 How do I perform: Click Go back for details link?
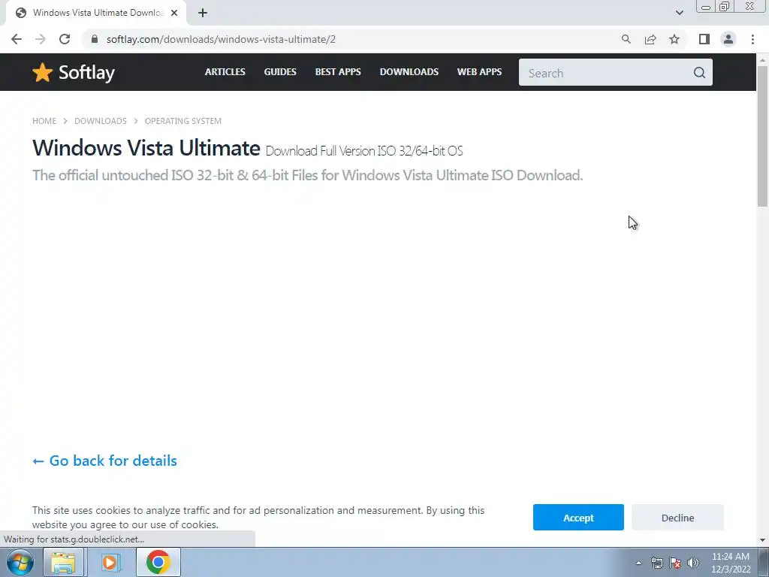[104, 461]
